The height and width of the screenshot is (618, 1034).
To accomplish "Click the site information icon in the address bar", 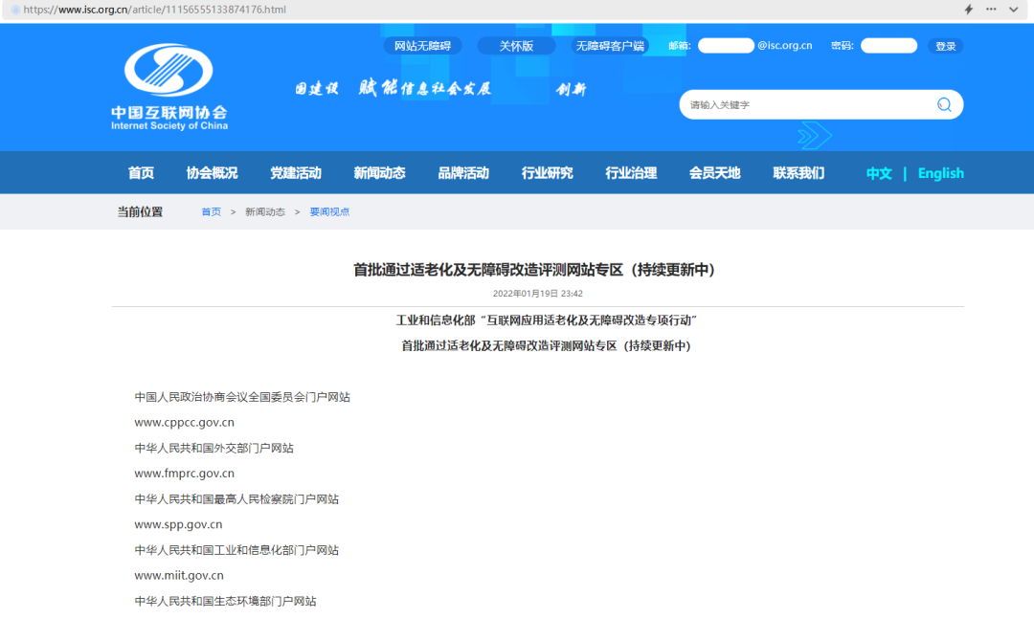I will coord(14,9).
